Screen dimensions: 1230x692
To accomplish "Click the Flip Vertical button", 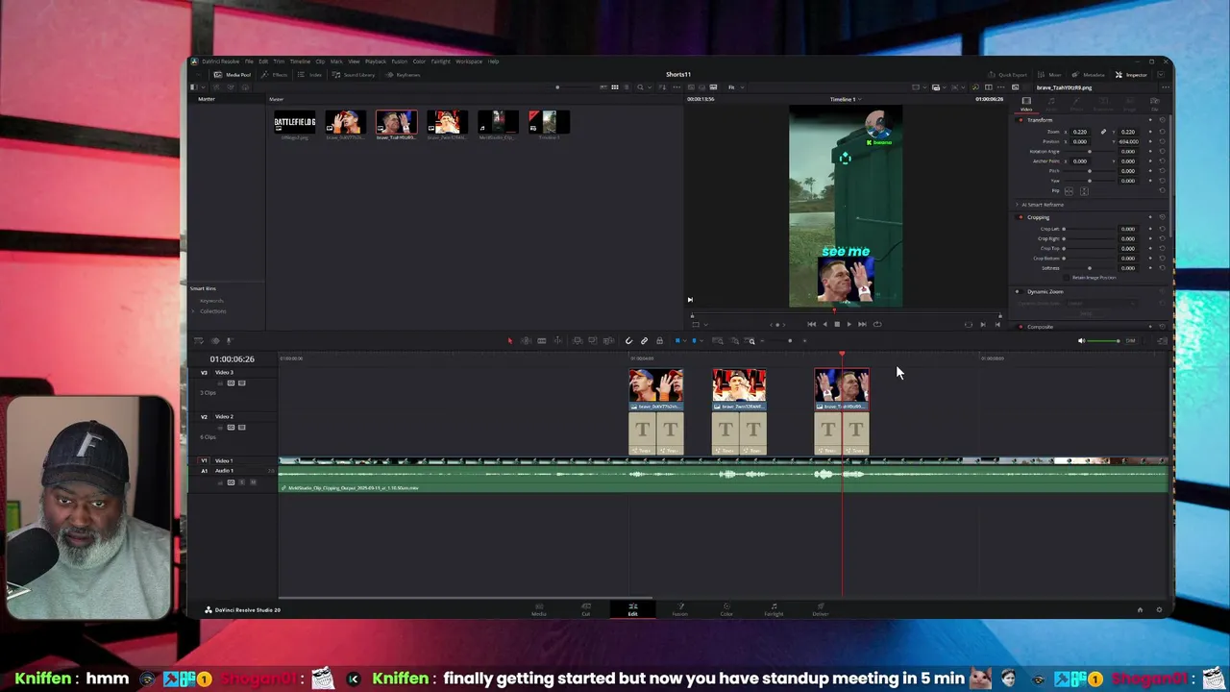I will (x=1084, y=191).
